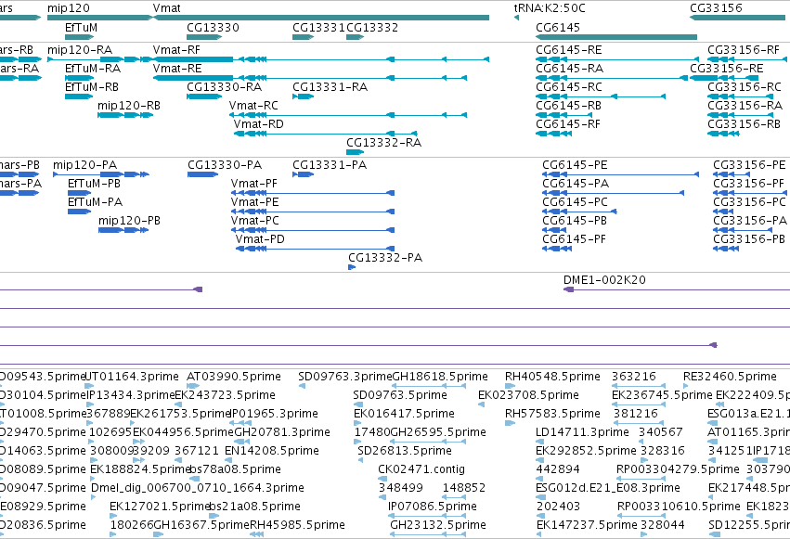Click the CG13330 gene label

coord(213,28)
